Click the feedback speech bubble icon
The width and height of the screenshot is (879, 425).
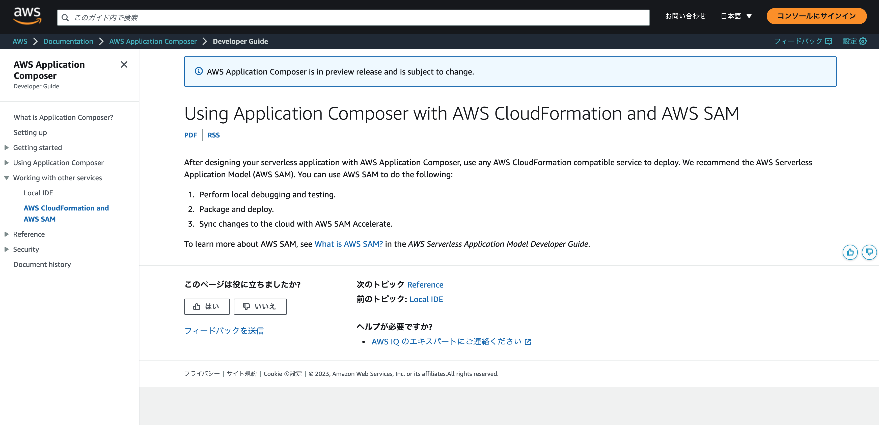click(829, 41)
